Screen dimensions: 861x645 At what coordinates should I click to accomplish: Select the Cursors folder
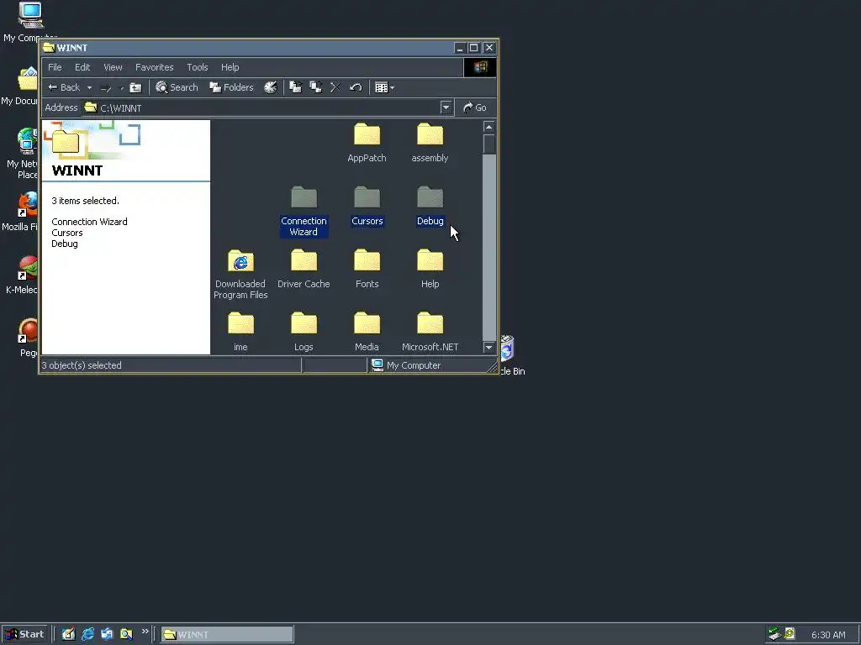367,207
